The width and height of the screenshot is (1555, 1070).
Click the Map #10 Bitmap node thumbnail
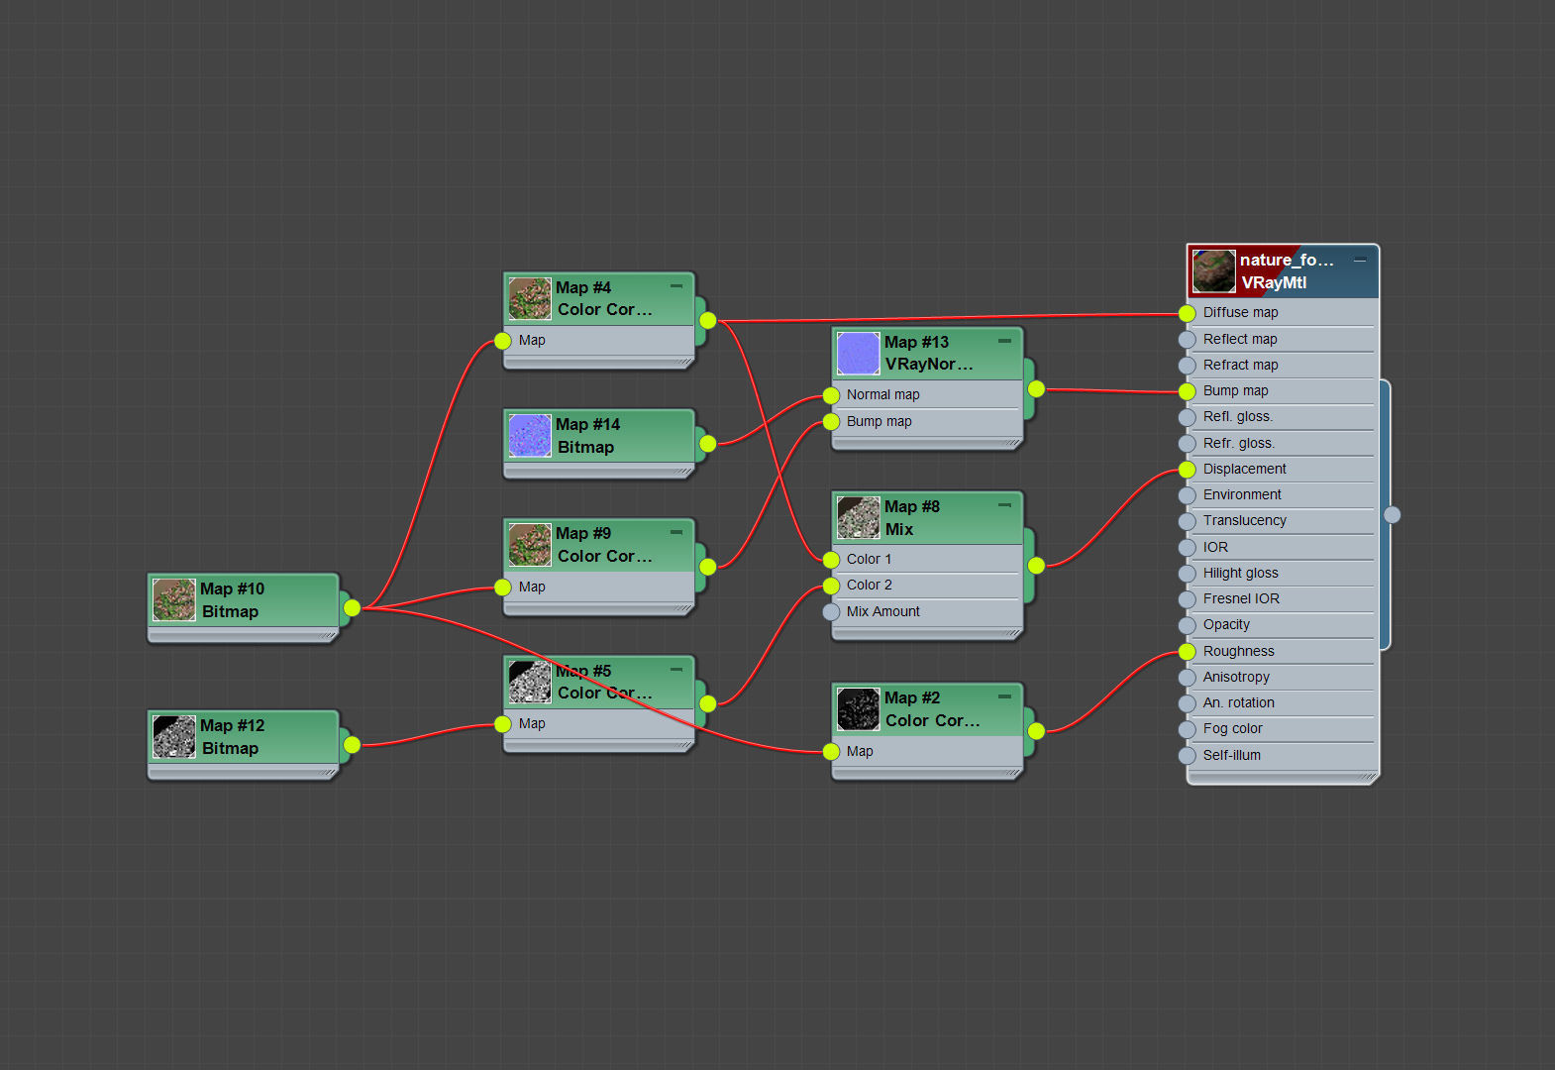pos(174,600)
